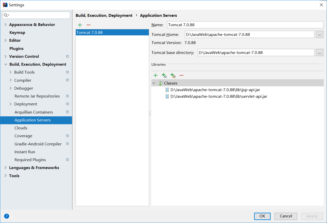
Task: Collapse the Classes library group
Action: [x=154, y=83]
